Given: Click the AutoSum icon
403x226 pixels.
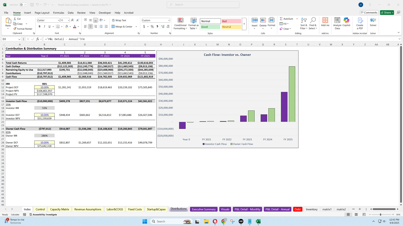Looking at the screenshot, I should point(281,19).
